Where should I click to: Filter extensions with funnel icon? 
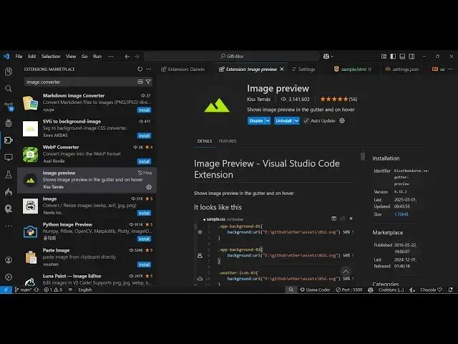pos(148,82)
